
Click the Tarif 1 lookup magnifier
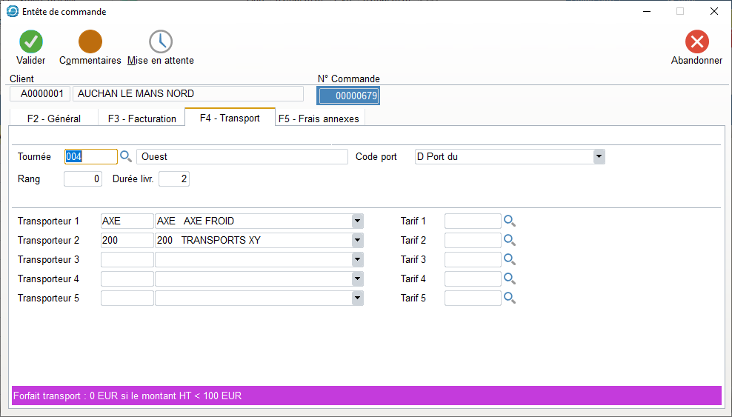pos(510,221)
